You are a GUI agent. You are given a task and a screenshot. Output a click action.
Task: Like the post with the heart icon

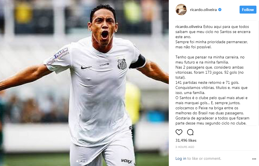[179, 132]
